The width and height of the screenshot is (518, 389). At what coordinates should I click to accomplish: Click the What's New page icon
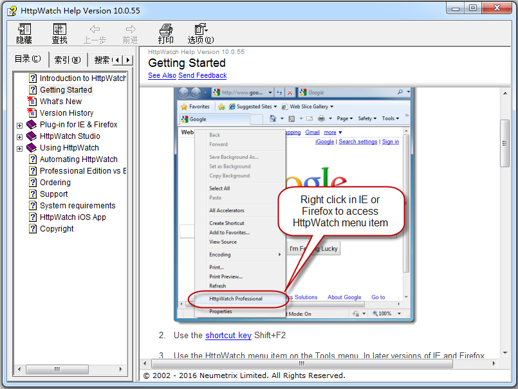point(33,102)
